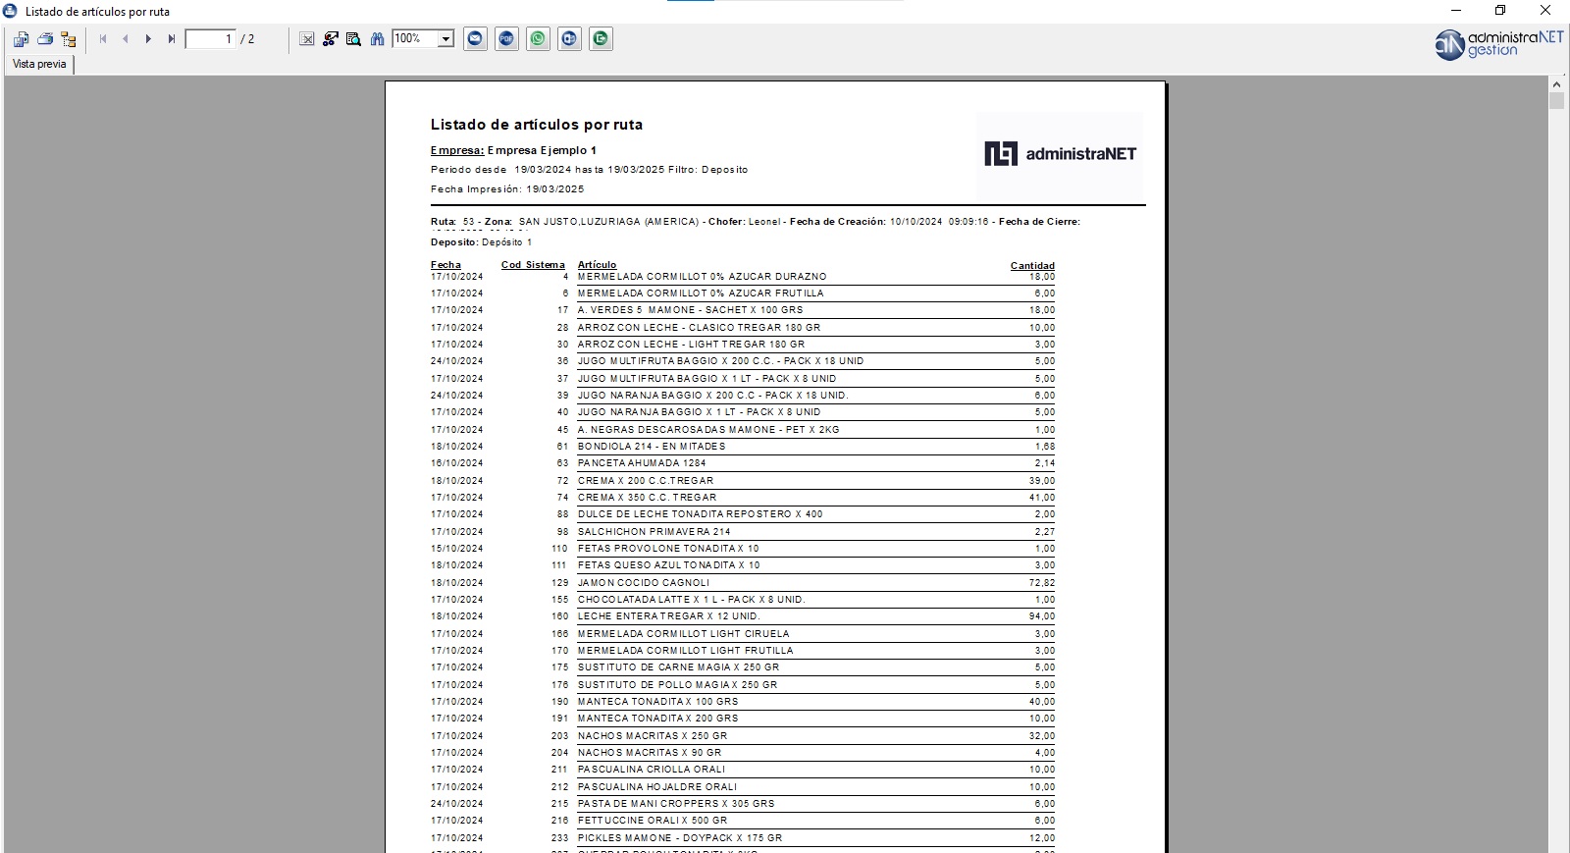Viewport: 1570px width, 853px height.
Task: Click the export to PDF button
Action: [507, 39]
